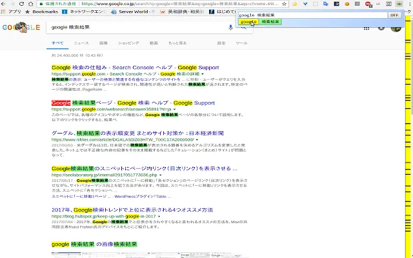
Task: Go to the browser home page icon
Action: (x=31, y=4)
